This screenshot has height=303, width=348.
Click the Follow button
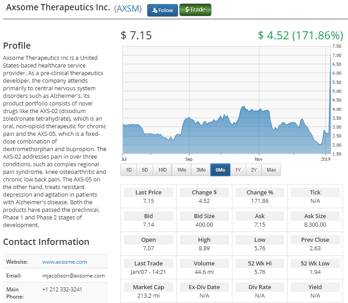162,10
